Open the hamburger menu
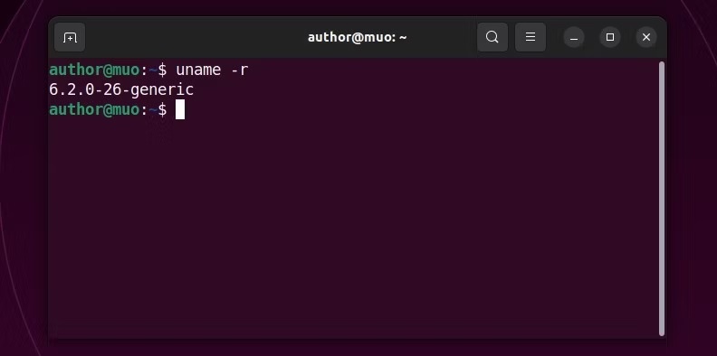717x356 pixels. click(531, 37)
